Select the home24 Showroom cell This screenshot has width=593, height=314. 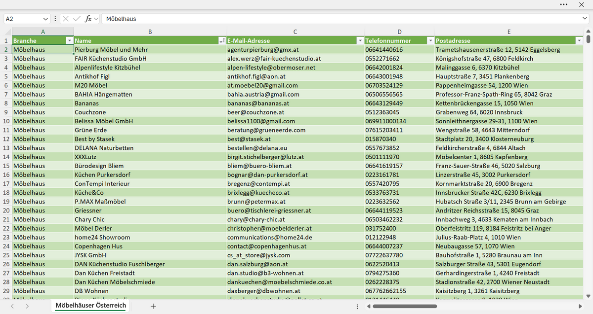pyautogui.click(x=150, y=237)
